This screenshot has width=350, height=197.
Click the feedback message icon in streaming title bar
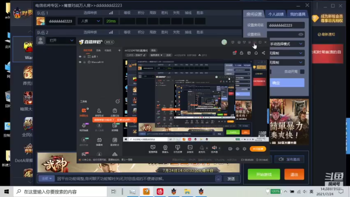tap(233, 42)
